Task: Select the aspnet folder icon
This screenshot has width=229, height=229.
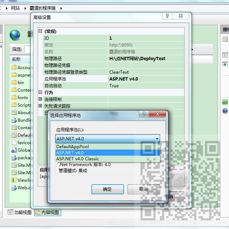Action: pyautogui.click(x=14, y=75)
